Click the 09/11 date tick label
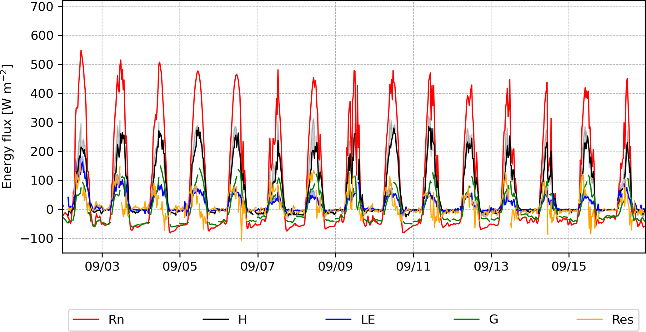646x332 pixels. coord(413,267)
